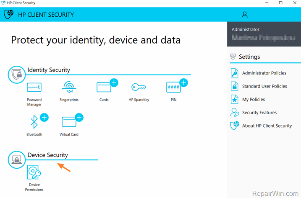Click the Standard User Policies lock icon
This screenshot has width=301, height=198.
[x=234, y=86]
